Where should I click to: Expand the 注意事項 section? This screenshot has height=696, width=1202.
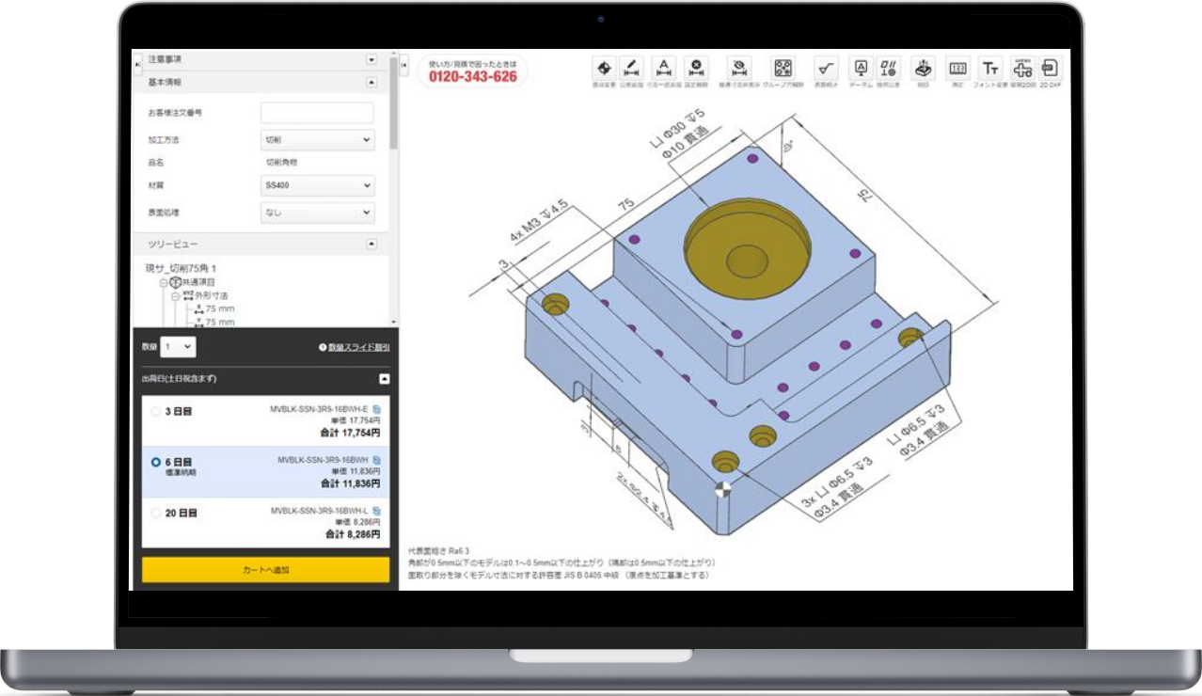pyautogui.click(x=371, y=59)
